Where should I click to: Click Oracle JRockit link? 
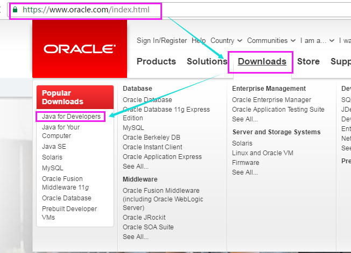point(144,217)
